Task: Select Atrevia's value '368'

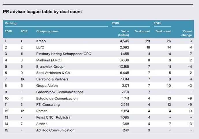Action: (x=126, y=124)
